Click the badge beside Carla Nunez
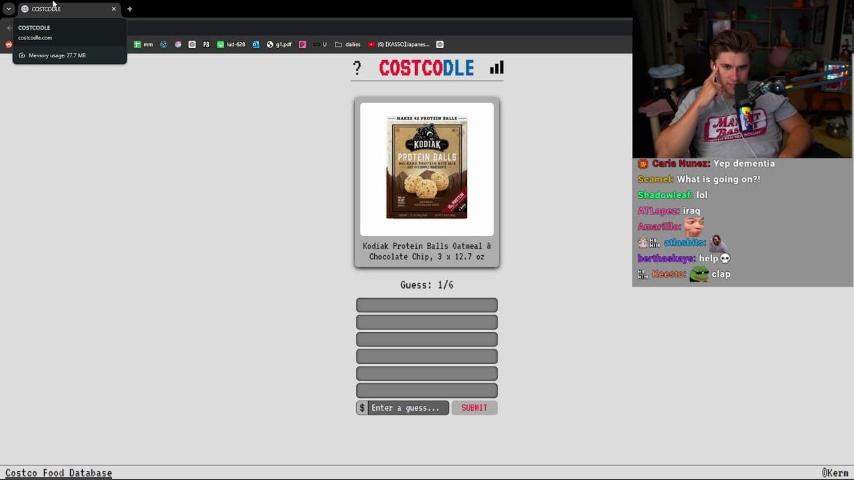The height and width of the screenshot is (480, 854). point(643,164)
